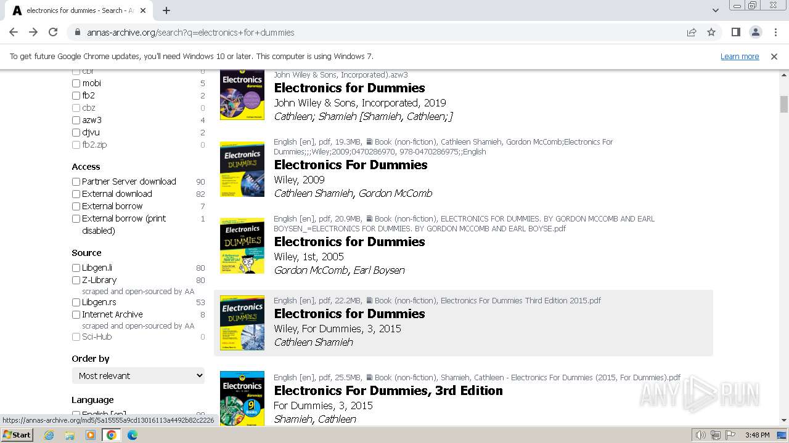The image size is (789, 443).
Task: Open the Chrome three-dot menu
Action: pyautogui.click(x=775, y=33)
